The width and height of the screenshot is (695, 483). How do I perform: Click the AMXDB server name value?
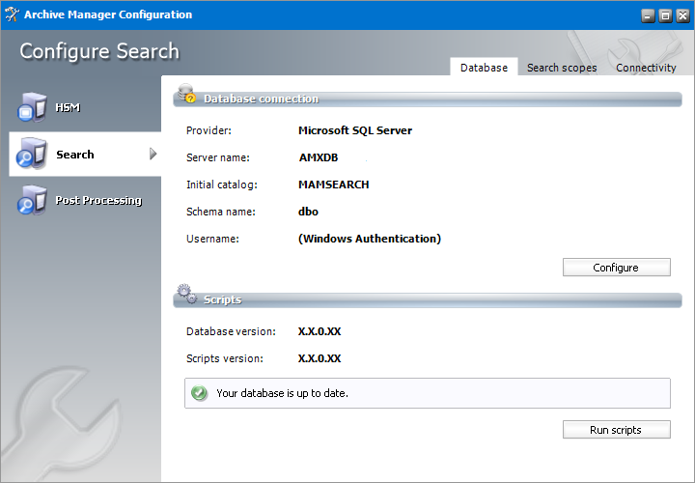click(x=317, y=157)
